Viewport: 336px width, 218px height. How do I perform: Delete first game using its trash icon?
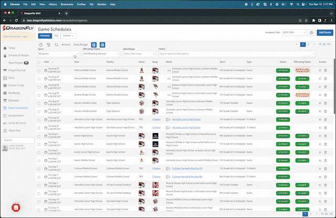coord(325,70)
